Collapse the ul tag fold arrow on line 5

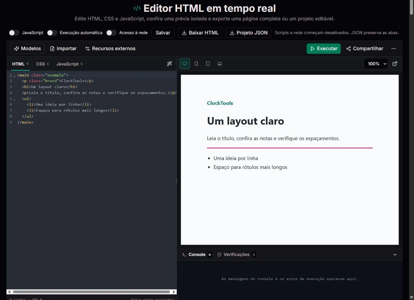click(14, 99)
